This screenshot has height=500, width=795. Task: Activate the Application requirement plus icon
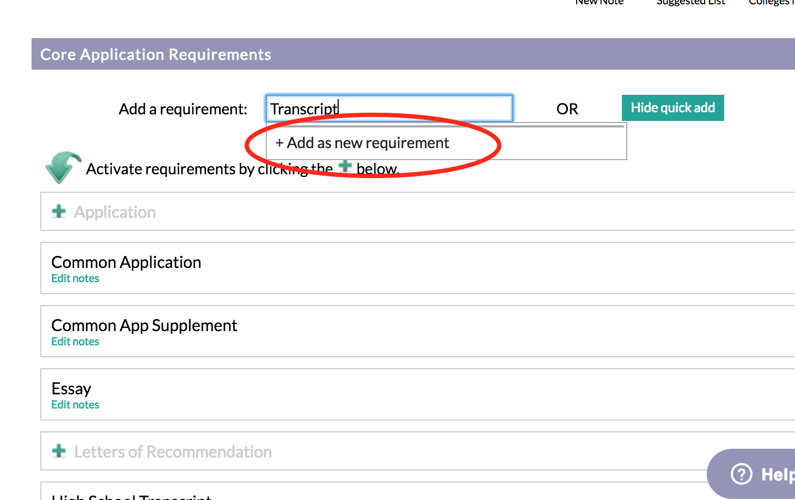click(x=59, y=211)
